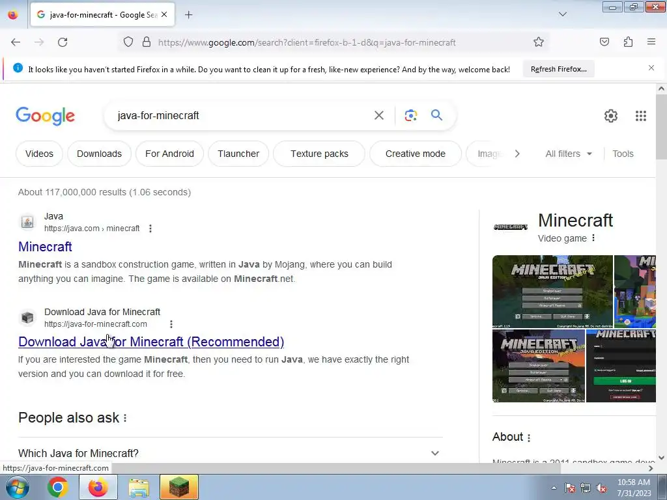Click the Refresh Firefox... button
This screenshot has height=500, width=667.
(x=558, y=69)
